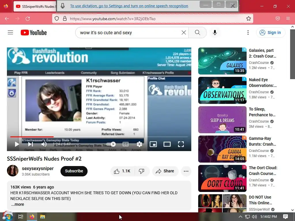295x221 pixels.
Task: Open Save to Pocket button
Action: click(x=278, y=18)
